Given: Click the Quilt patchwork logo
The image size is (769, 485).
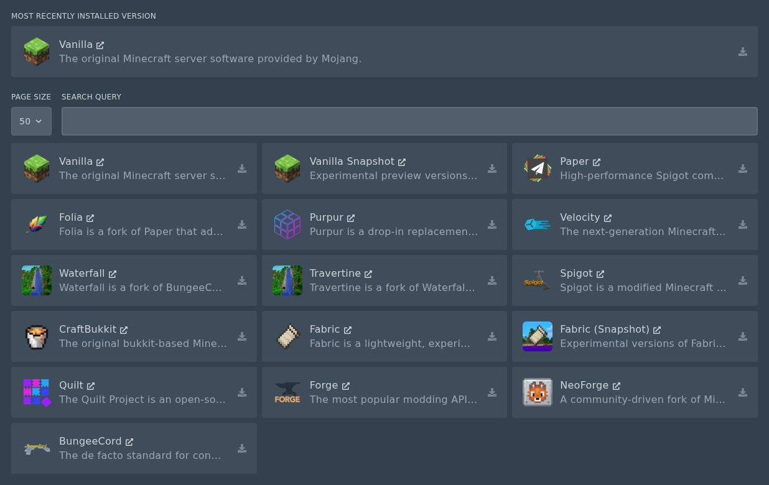Looking at the screenshot, I should pos(37,392).
